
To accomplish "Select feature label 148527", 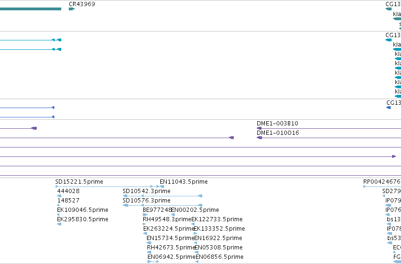I will pyautogui.click(x=68, y=201).
